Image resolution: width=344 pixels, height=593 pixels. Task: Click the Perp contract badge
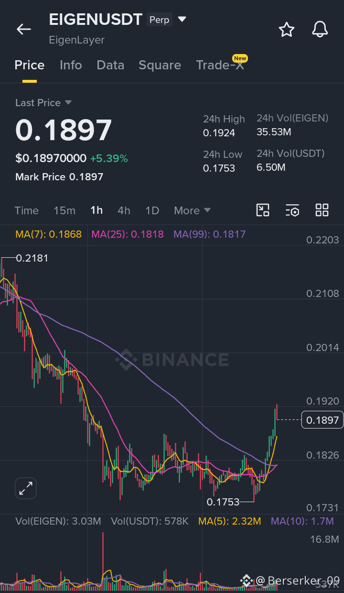[160, 20]
